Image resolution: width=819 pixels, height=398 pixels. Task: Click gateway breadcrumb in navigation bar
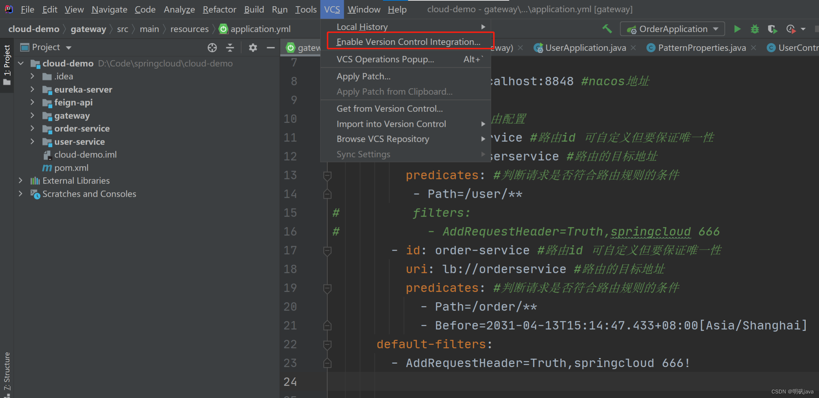[88, 29]
